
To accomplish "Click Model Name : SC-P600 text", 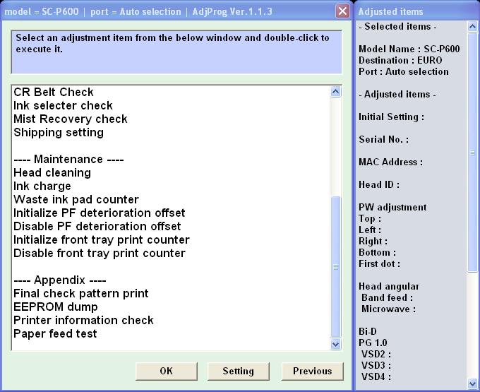I will (409, 49).
